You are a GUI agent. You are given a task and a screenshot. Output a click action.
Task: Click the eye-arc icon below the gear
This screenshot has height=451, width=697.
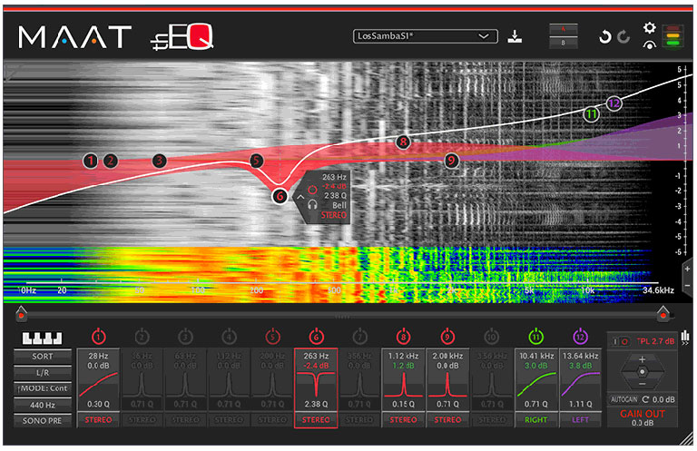point(650,44)
